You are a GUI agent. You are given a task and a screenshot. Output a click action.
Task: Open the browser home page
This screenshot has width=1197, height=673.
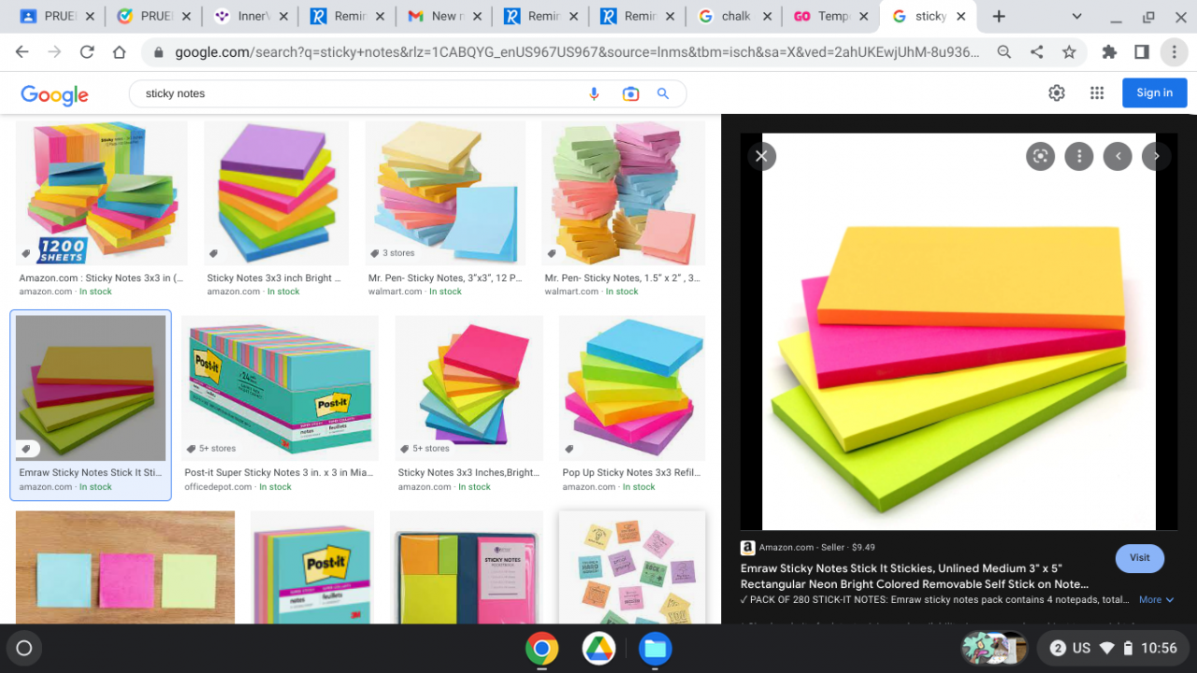tap(120, 52)
